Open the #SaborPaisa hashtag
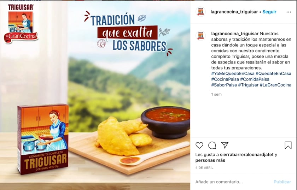Viewport: 297px width, 190px height. click(224, 85)
